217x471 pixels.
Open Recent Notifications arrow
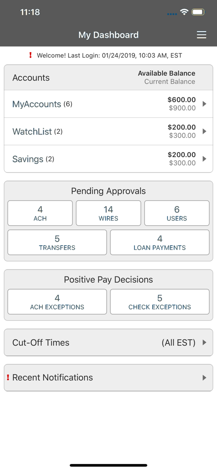click(204, 378)
